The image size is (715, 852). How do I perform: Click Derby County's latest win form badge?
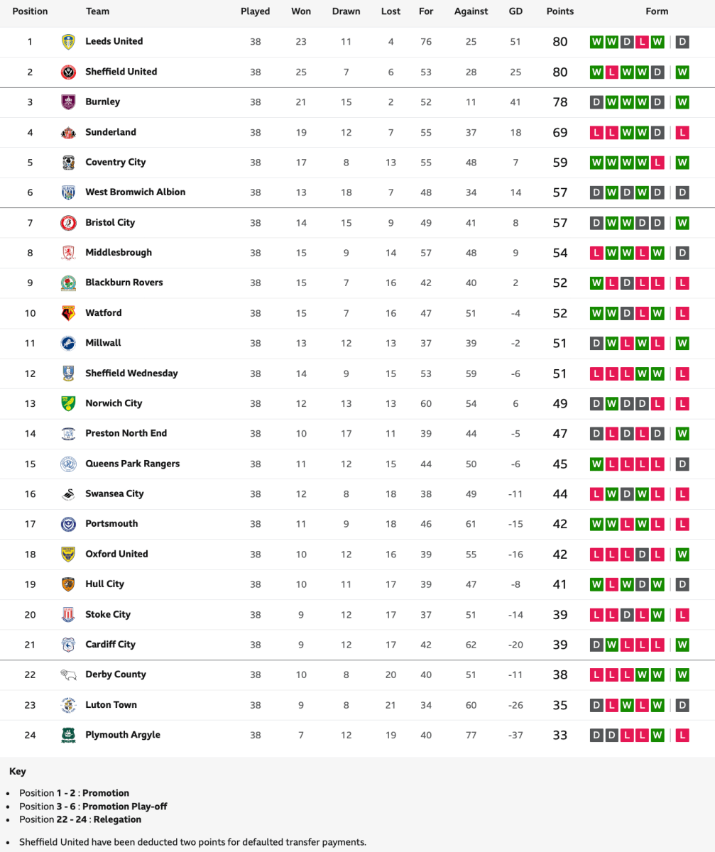(x=682, y=674)
